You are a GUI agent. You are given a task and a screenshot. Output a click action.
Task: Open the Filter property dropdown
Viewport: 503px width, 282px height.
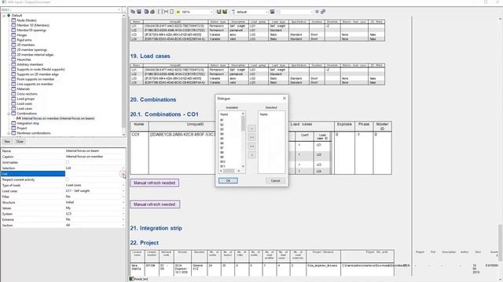point(123,197)
